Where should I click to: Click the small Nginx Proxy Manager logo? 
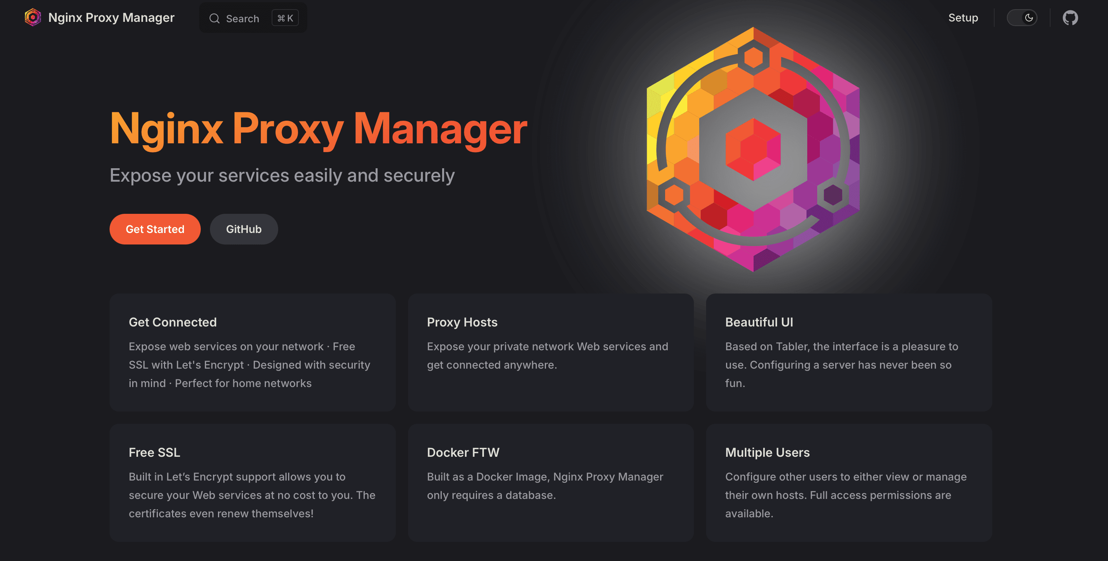pyautogui.click(x=33, y=18)
